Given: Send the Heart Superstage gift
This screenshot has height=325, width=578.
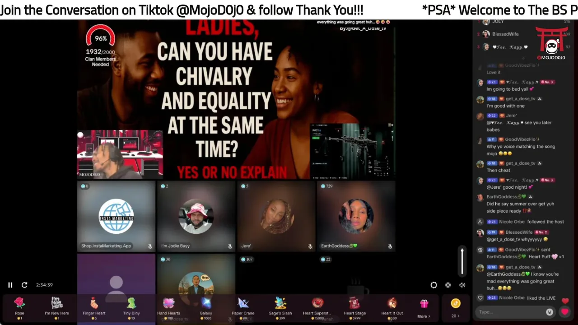Looking at the screenshot, I should click(x=317, y=308).
